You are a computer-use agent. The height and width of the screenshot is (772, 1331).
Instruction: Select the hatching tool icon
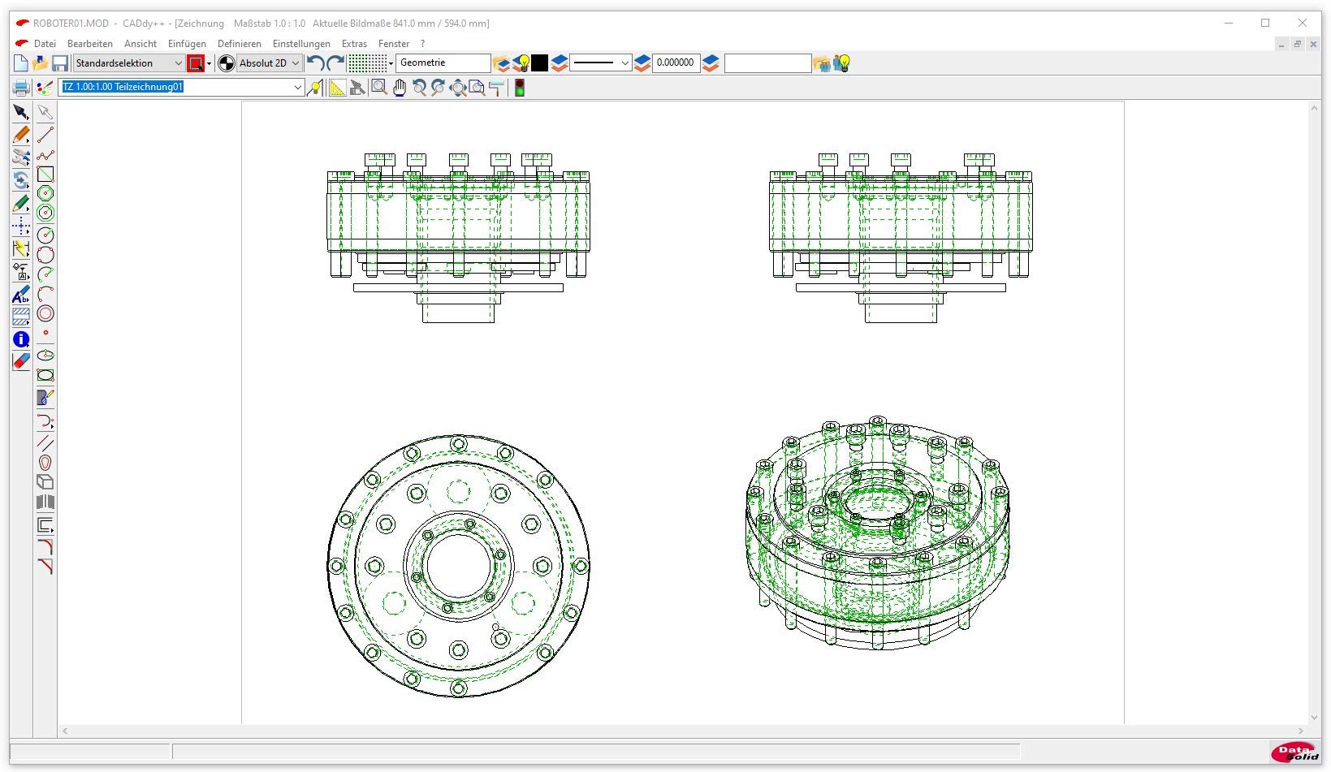pos(21,317)
